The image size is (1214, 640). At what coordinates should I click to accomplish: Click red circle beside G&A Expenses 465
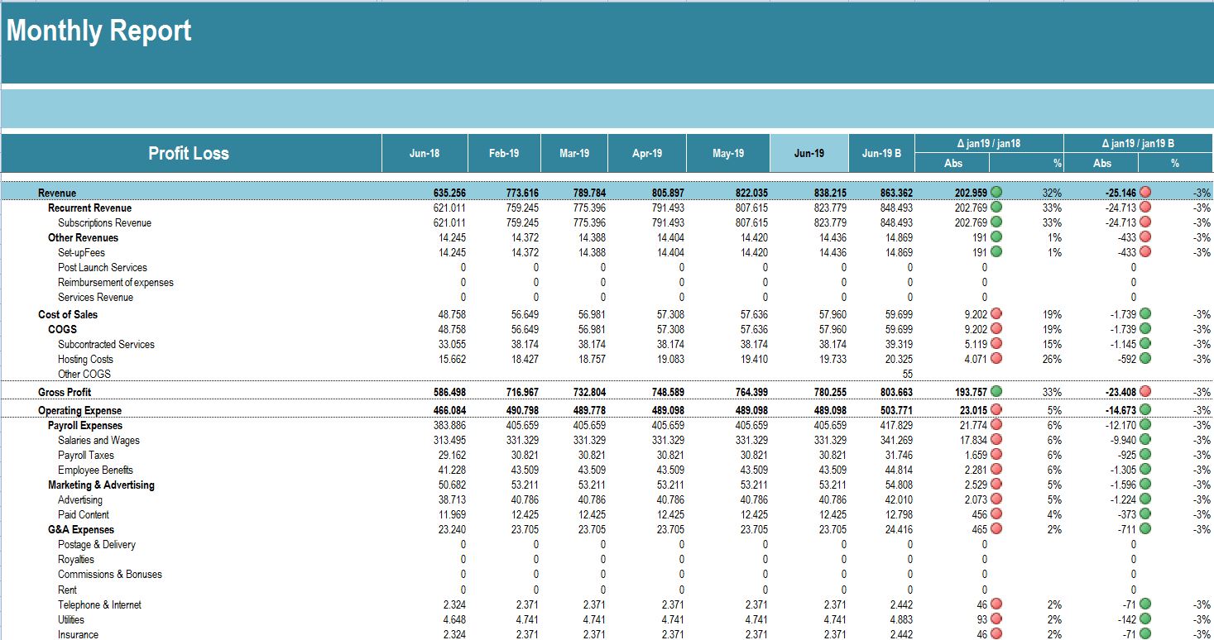click(x=996, y=529)
